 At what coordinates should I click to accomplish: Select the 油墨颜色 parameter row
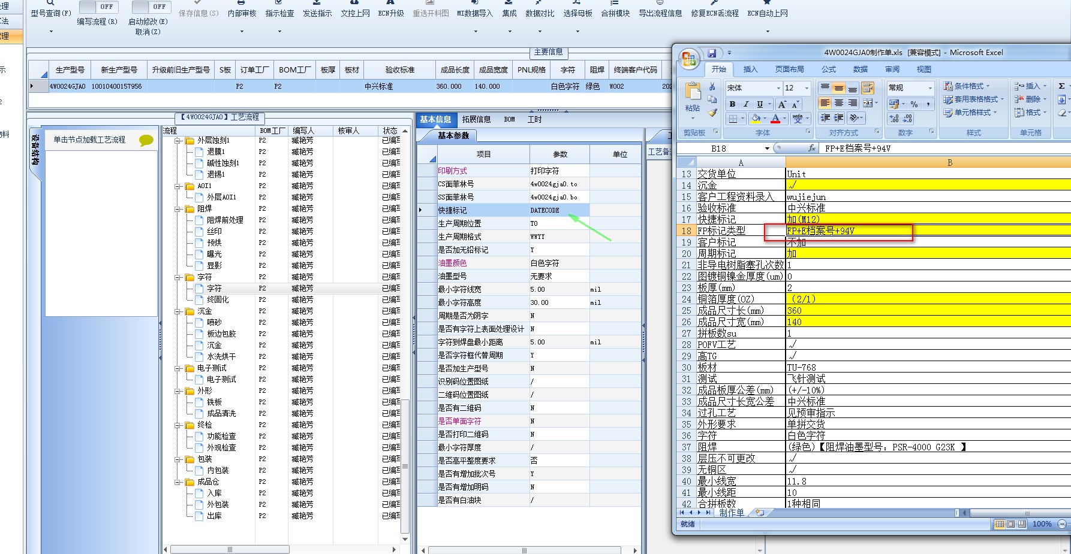pyautogui.click(x=530, y=263)
